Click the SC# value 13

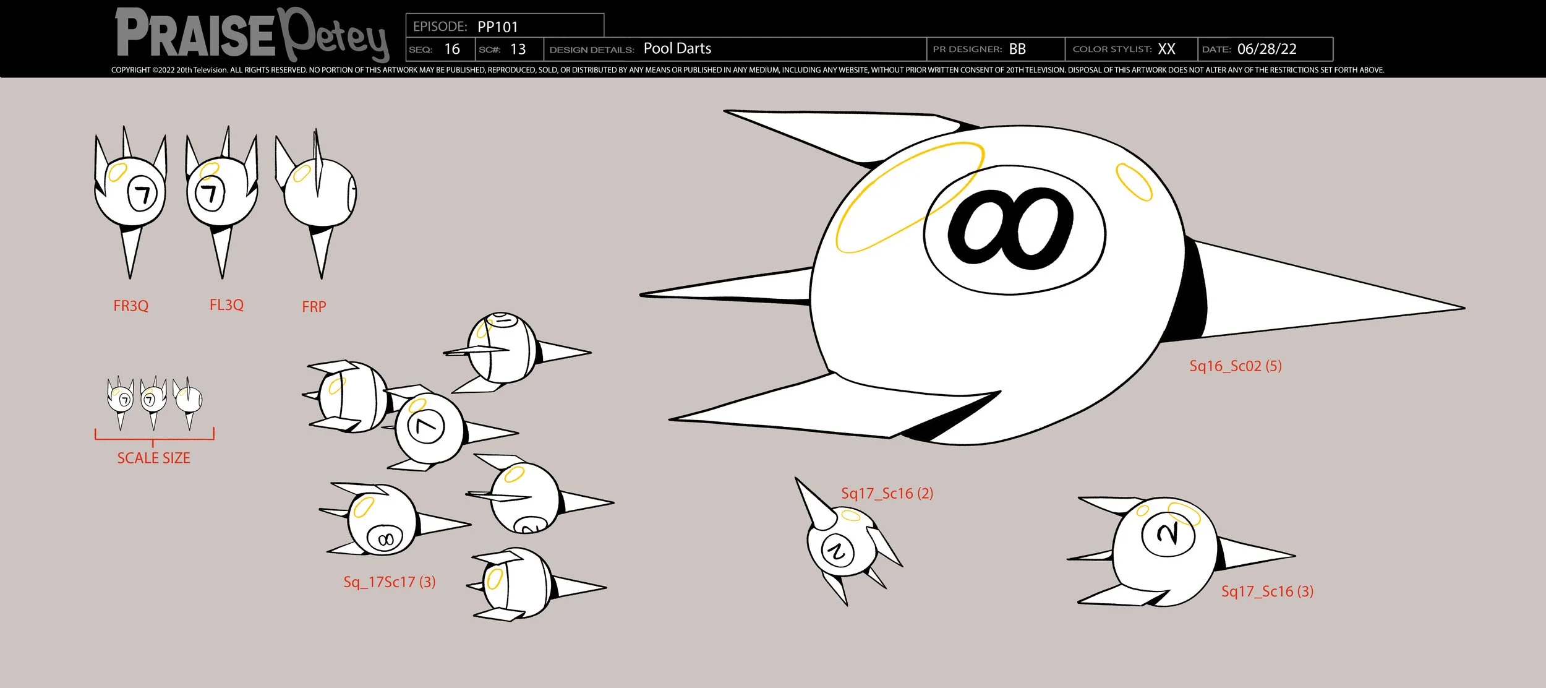tap(518, 49)
